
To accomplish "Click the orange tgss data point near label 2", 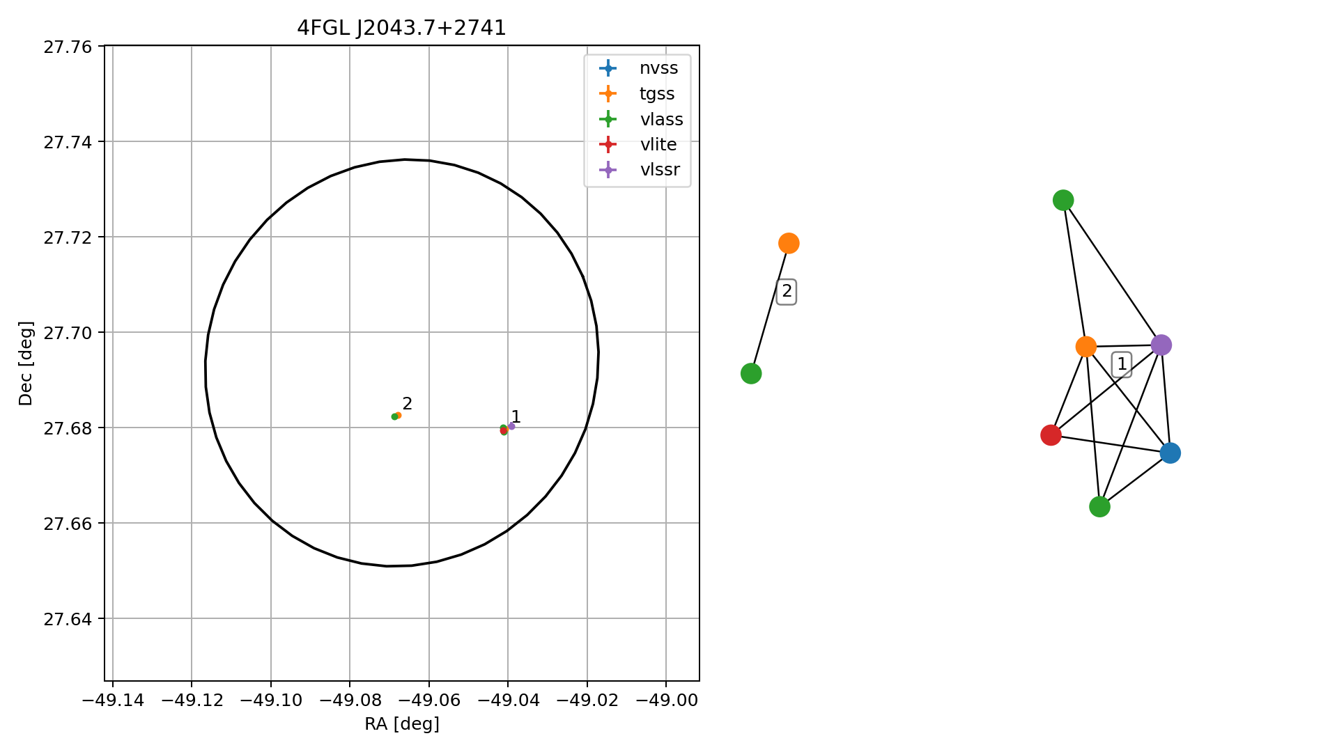I will click(x=399, y=415).
